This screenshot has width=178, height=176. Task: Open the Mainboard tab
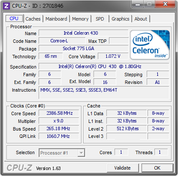pos(56,19)
